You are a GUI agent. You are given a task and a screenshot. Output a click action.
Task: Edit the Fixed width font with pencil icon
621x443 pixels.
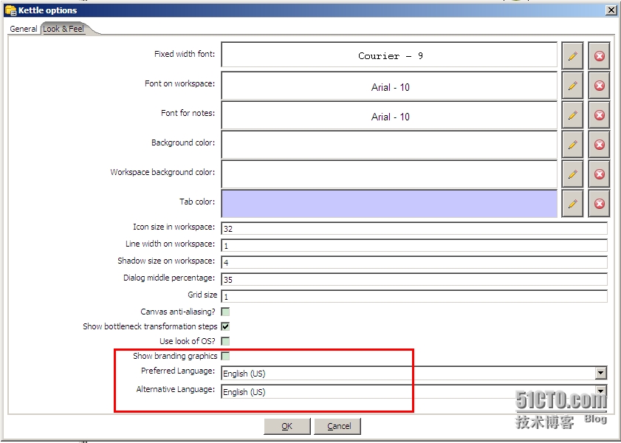(572, 56)
